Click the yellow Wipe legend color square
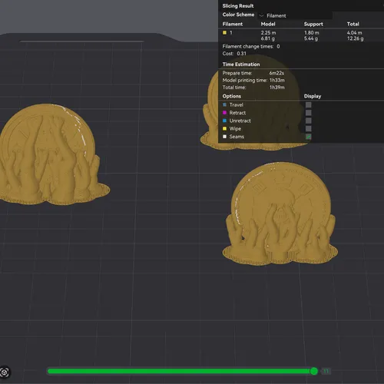Image resolution: width=384 pixels, height=384 pixels. tap(224, 128)
